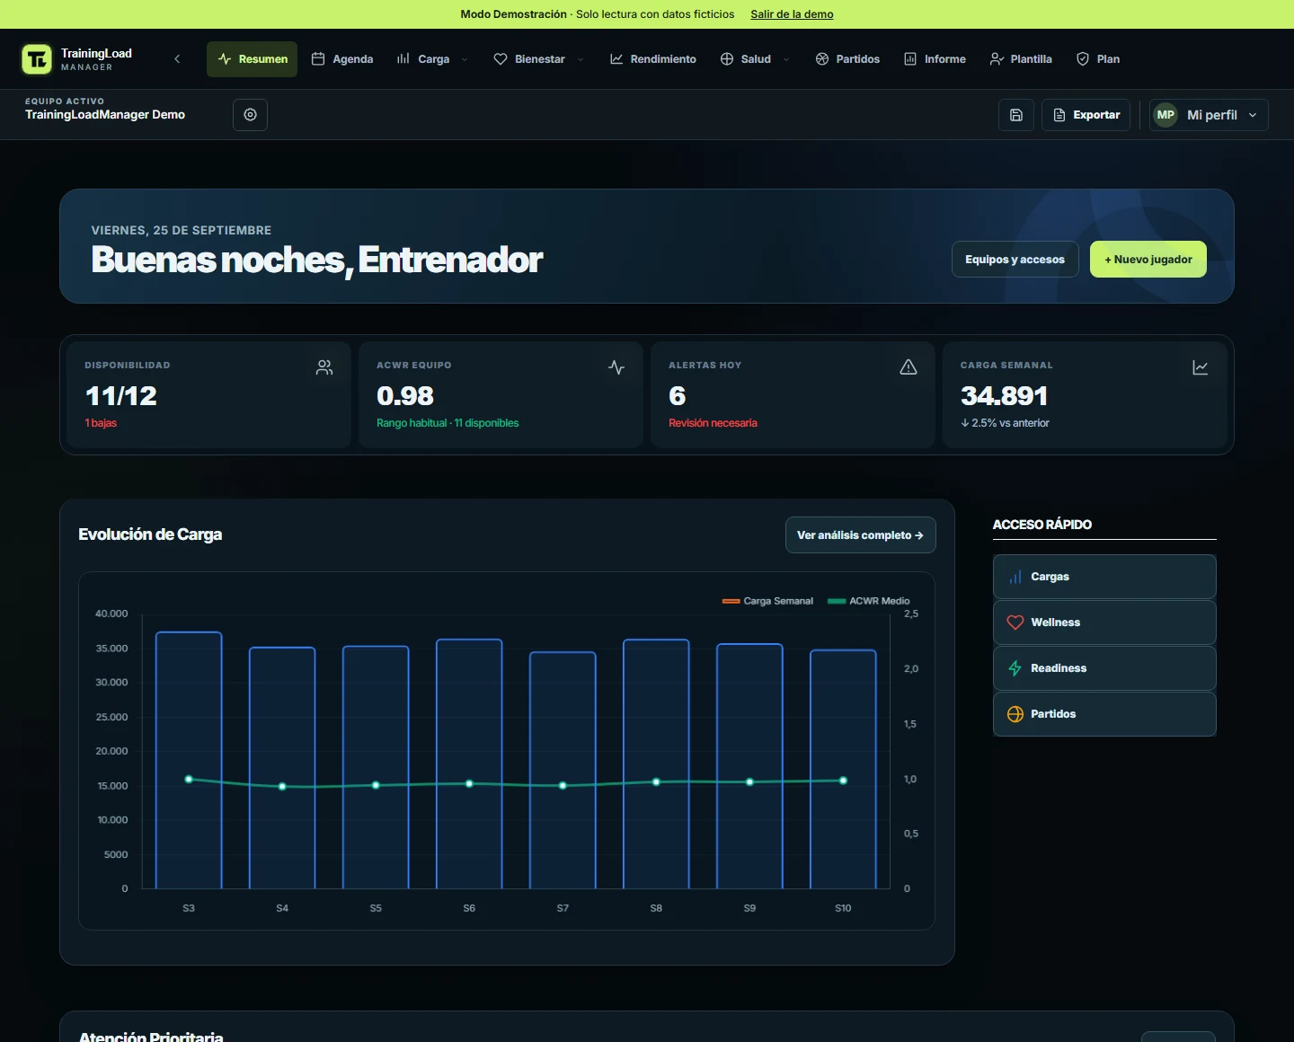Image resolution: width=1294 pixels, height=1042 pixels.
Task: Click the Exportar button
Action: (1086, 115)
